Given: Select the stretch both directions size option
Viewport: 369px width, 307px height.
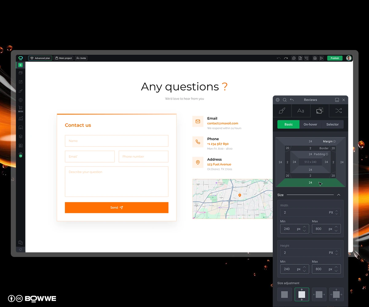Looking at the screenshot, I should (336, 294).
